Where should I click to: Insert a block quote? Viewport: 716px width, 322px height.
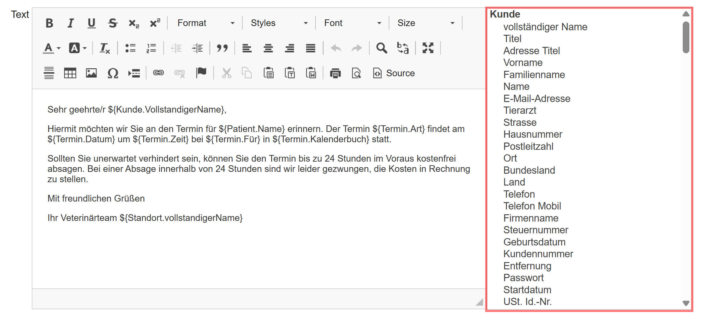[222, 48]
